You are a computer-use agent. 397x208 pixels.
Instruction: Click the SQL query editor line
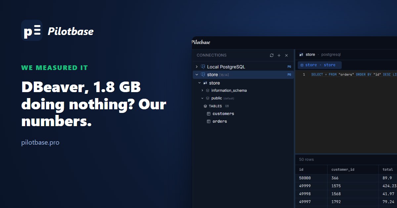pyautogui.click(x=354, y=75)
